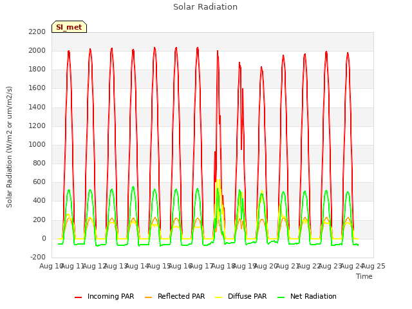Click the vertical Solar Radiation axis label
This screenshot has width=412, height=309.
pyautogui.click(x=9, y=147)
